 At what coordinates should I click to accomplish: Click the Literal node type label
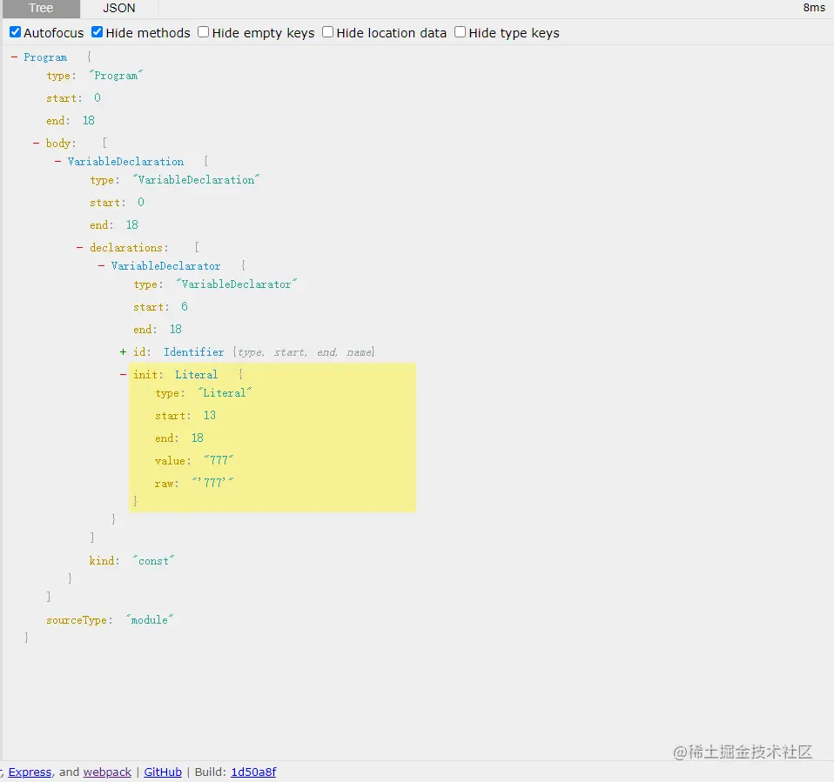(196, 375)
